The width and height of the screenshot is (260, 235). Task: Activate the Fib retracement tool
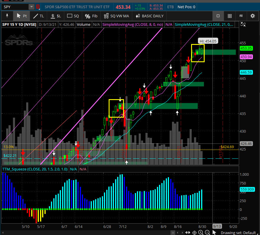[91, 16]
